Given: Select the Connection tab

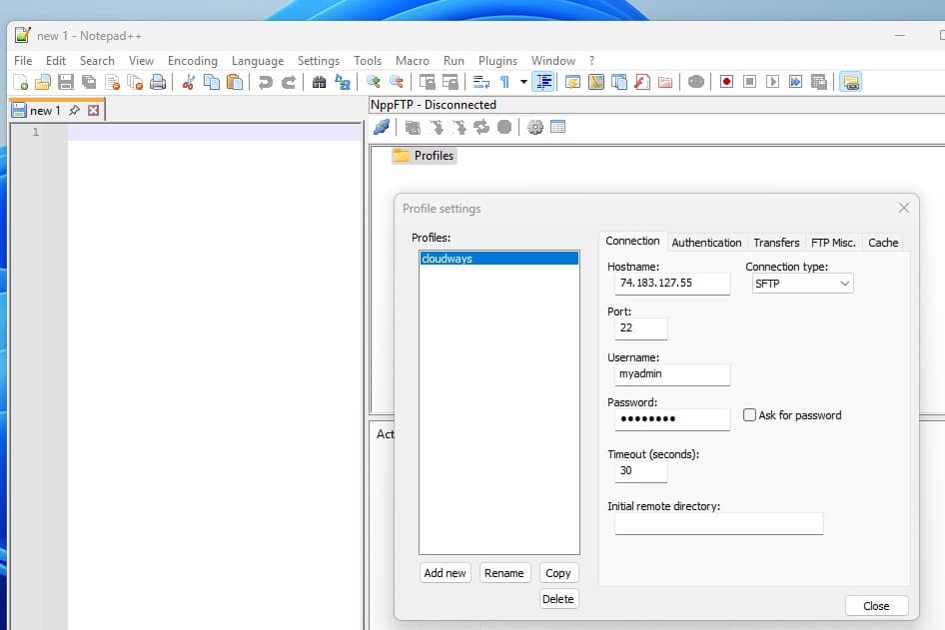Looking at the screenshot, I should tap(632, 241).
